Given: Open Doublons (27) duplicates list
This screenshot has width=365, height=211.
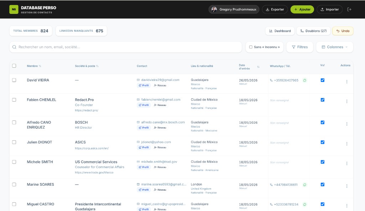Looking at the screenshot, I should (313, 31).
